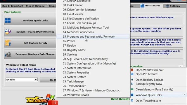Click the Open Tweaking.com globe icon
Image resolution: width=187 pixels, height=105 pixels.
[x=132, y=100]
